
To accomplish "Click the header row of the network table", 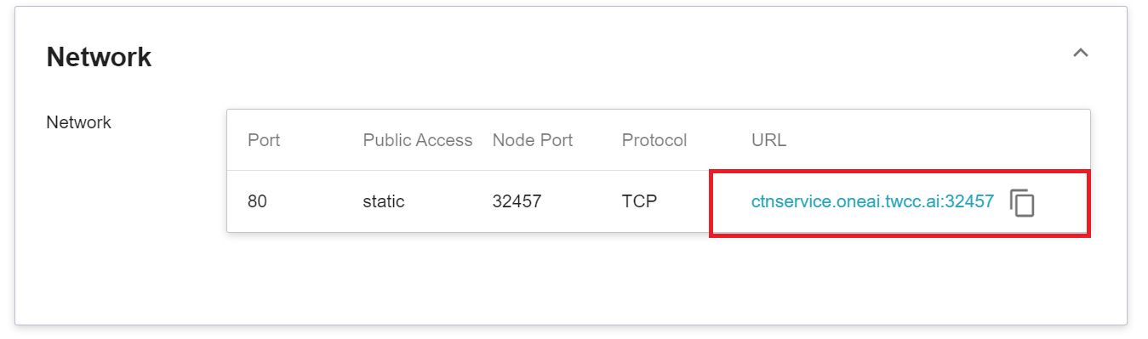I will click(x=658, y=140).
